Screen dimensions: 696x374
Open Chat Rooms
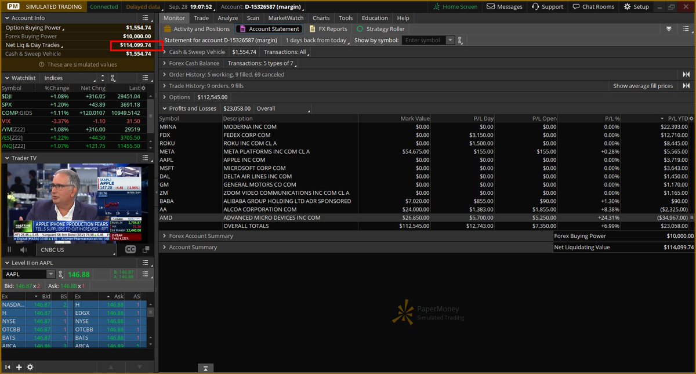tap(593, 6)
